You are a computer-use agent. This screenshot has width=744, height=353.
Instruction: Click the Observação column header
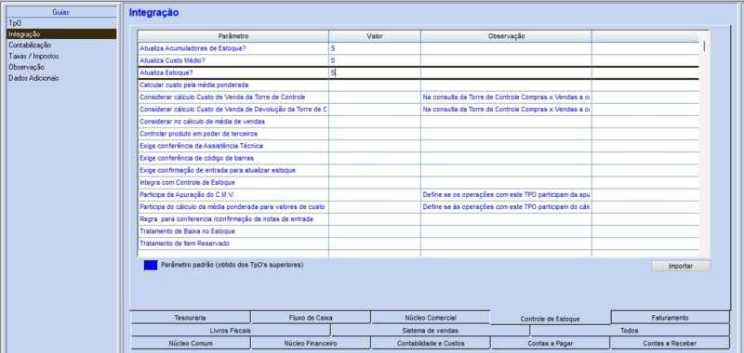coord(506,36)
